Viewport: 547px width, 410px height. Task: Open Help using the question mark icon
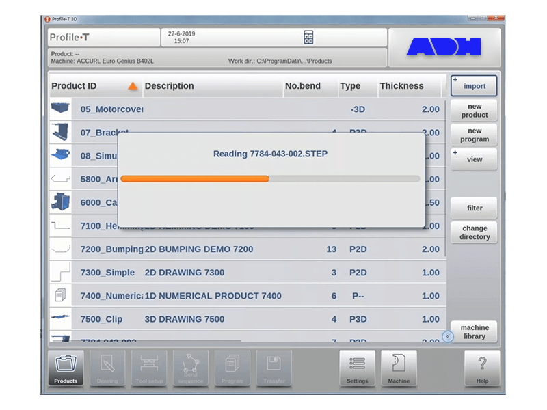coord(483,368)
